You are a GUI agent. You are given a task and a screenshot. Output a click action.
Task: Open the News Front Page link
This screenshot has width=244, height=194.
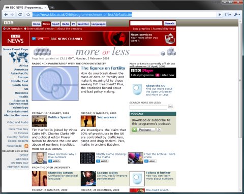[16, 49]
